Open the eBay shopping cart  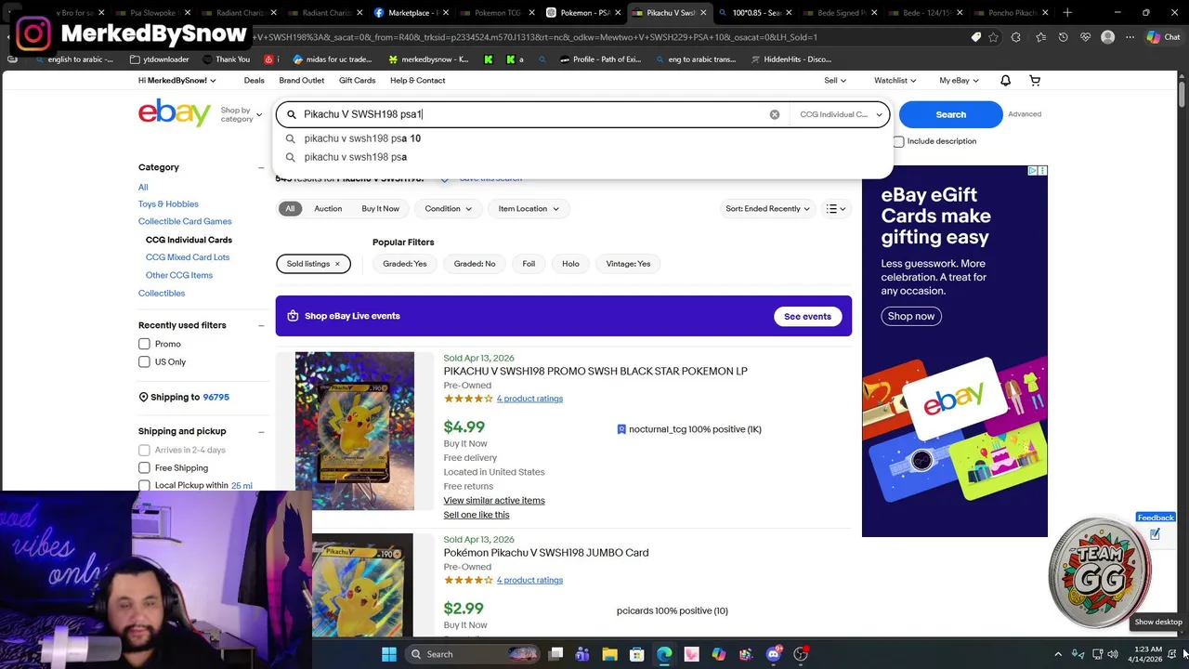pyautogui.click(x=1035, y=81)
